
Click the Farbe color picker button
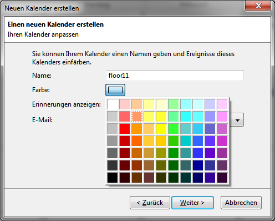[115, 90]
